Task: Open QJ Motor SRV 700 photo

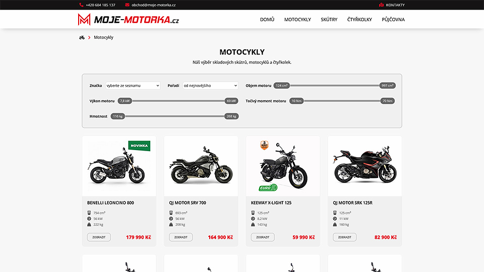Action: pos(201,166)
